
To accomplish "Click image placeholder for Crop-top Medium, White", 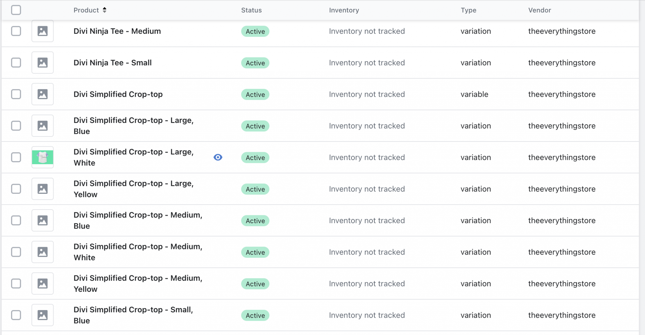I will click(43, 252).
